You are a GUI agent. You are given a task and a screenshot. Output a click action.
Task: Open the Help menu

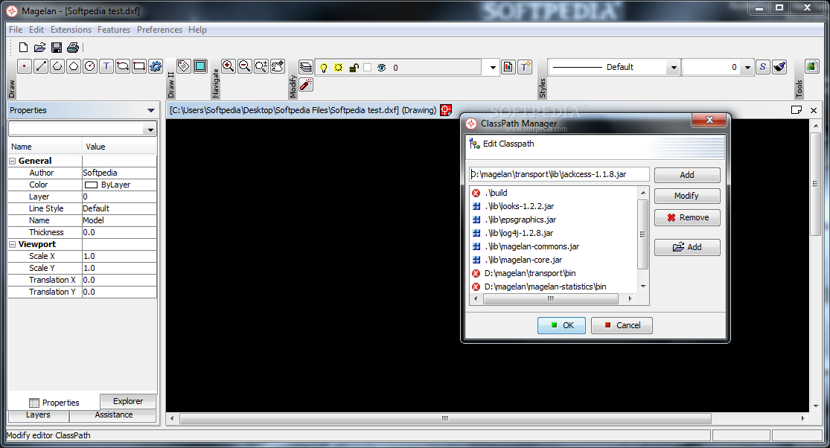tap(197, 30)
